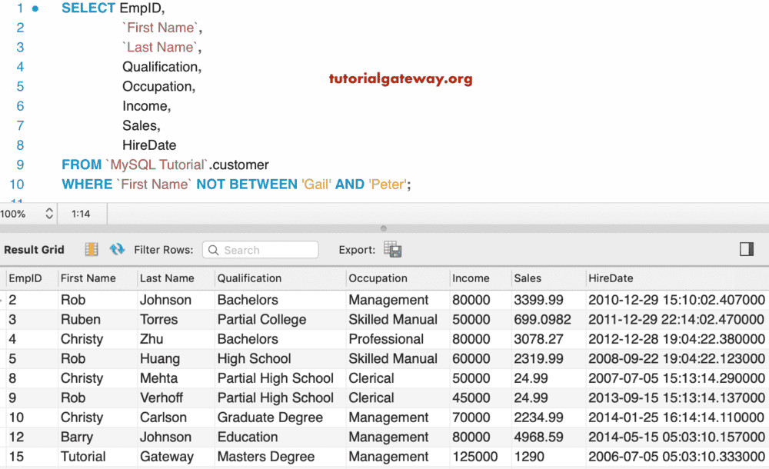Click the HireDate column header
The image size is (769, 469).
pos(611,278)
